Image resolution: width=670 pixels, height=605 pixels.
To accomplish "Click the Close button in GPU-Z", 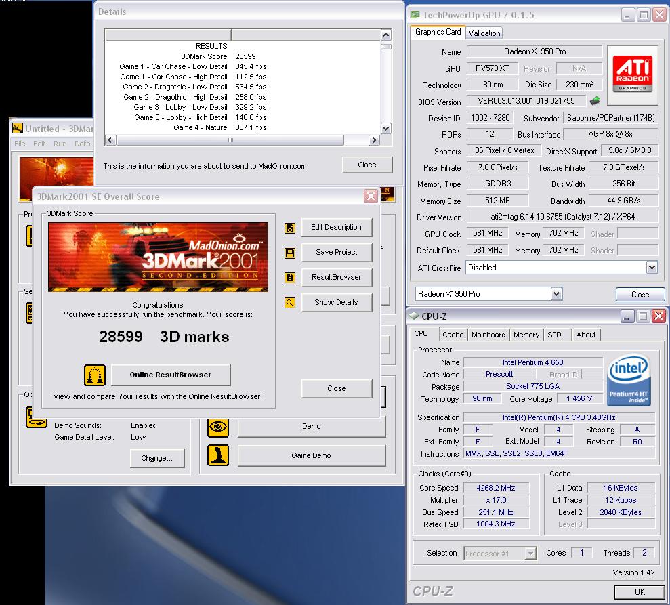I will point(640,295).
